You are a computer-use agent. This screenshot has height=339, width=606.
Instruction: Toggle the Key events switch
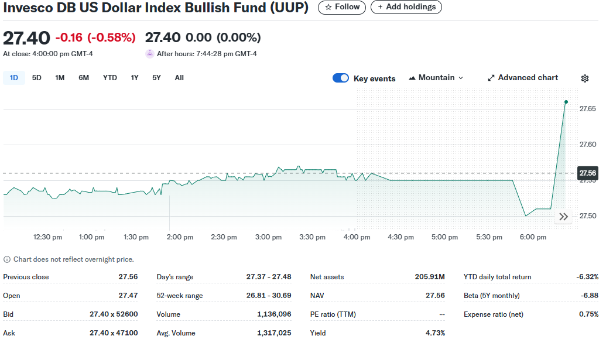(341, 78)
